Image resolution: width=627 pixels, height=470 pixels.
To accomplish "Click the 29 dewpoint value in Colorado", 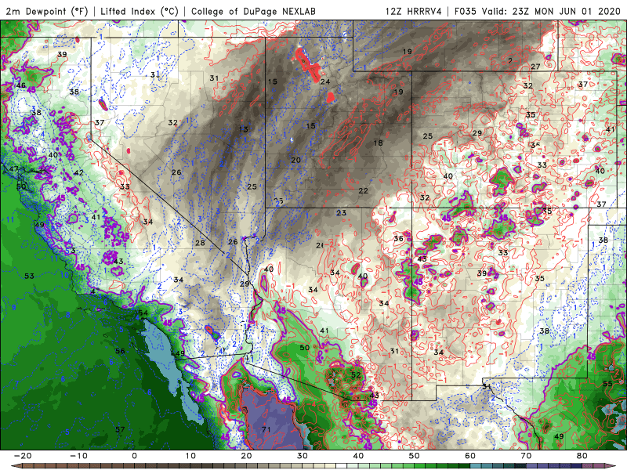I will 477,132.
